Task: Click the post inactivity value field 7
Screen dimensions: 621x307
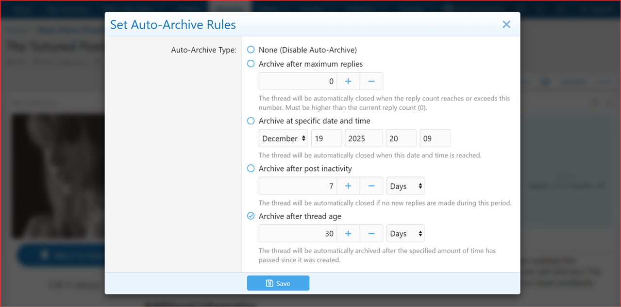Action: click(298, 186)
